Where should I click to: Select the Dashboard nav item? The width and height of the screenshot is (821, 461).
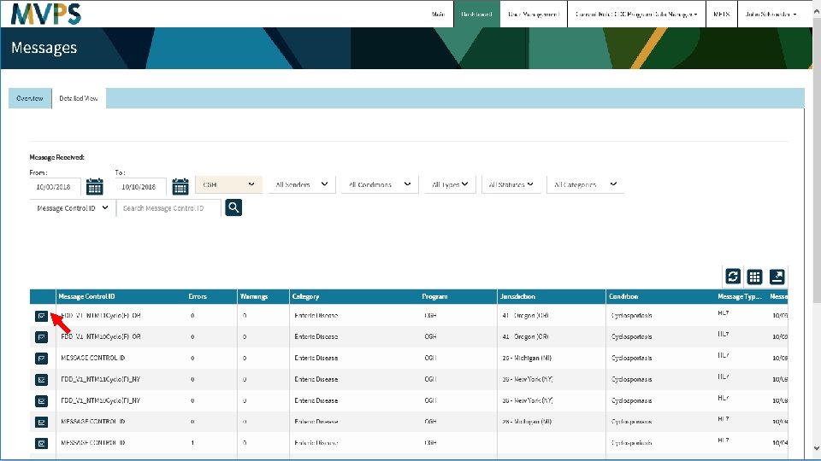476,15
